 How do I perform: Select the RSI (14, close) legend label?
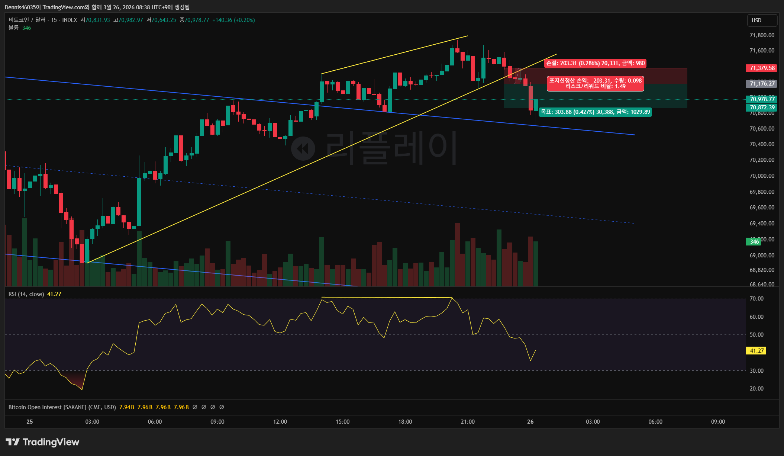26,294
